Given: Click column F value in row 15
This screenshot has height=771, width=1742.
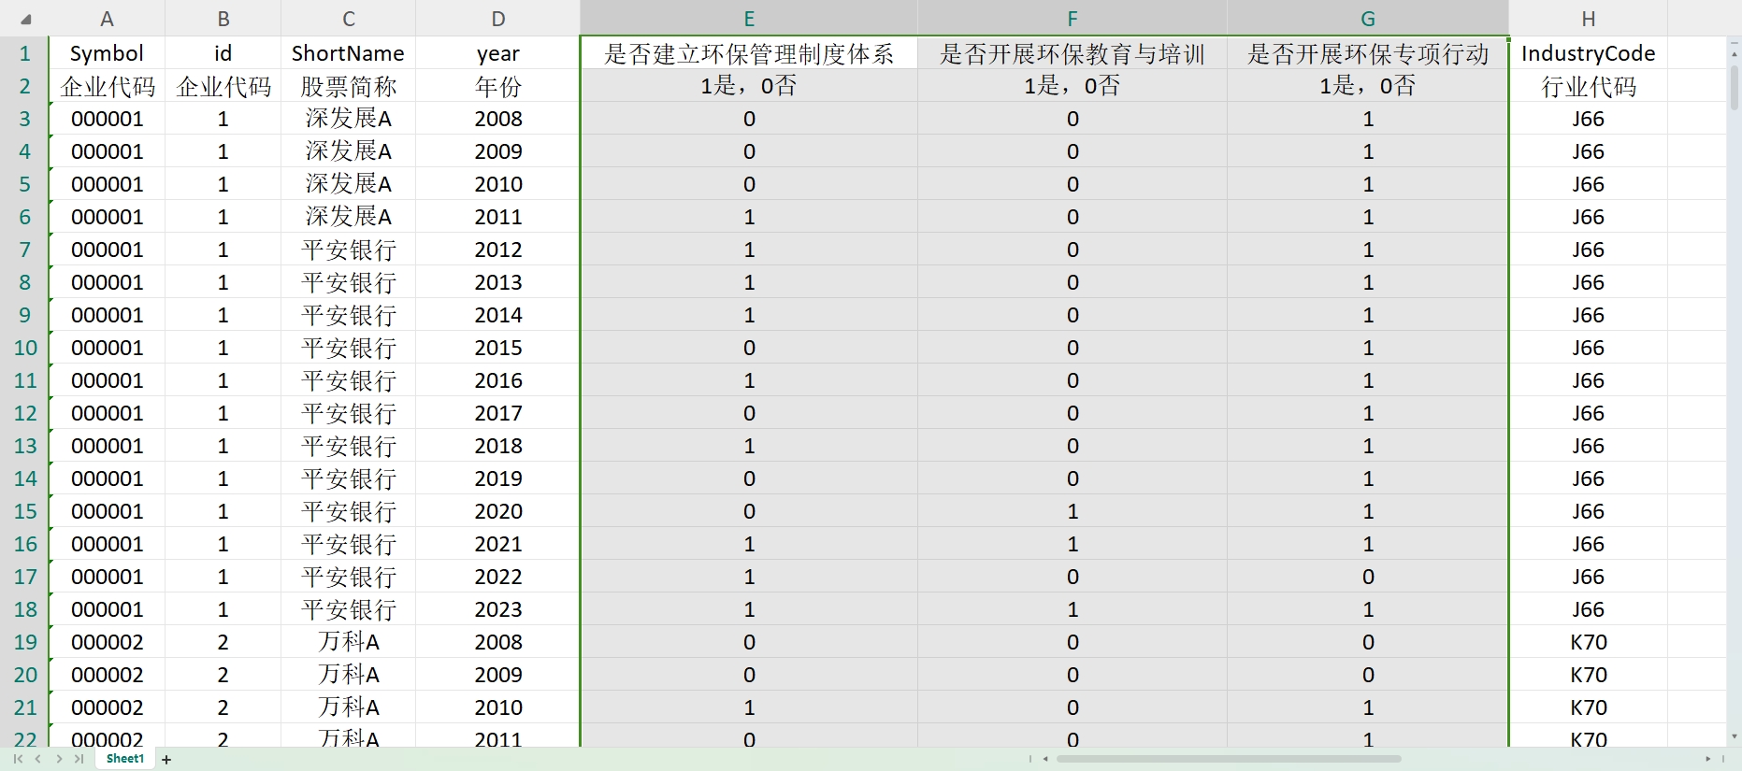Looking at the screenshot, I should pyautogui.click(x=1073, y=511).
